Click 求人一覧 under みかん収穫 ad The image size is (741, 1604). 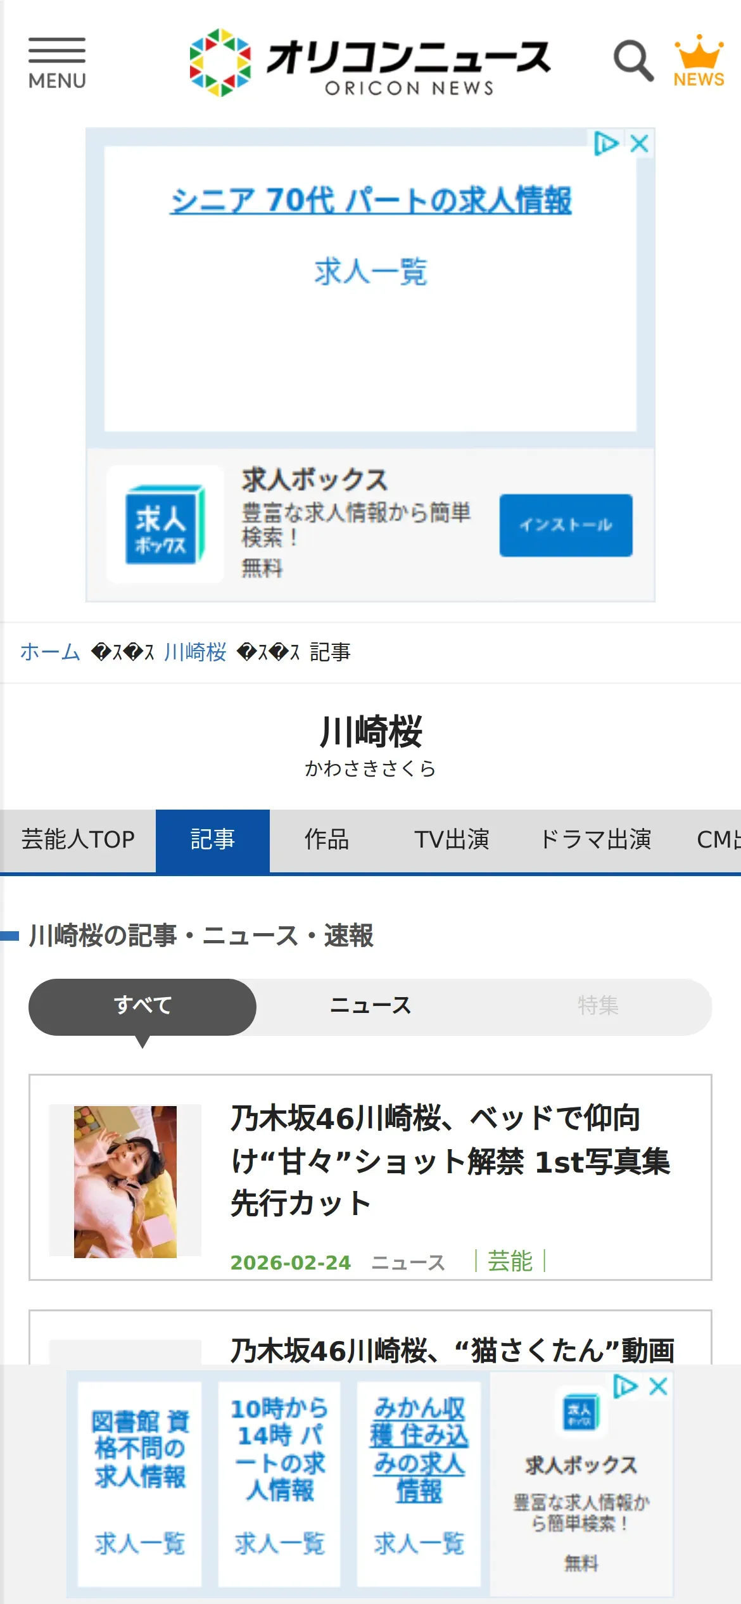[x=419, y=1543]
